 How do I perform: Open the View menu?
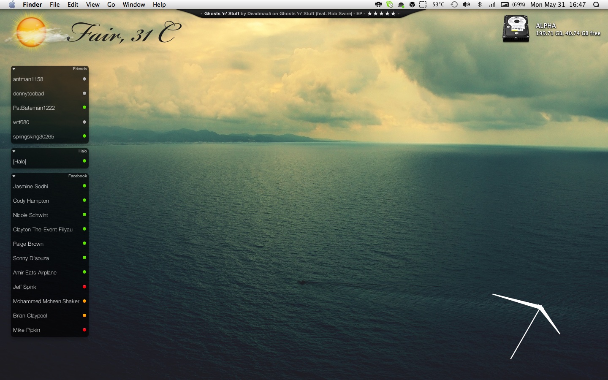(x=92, y=5)
